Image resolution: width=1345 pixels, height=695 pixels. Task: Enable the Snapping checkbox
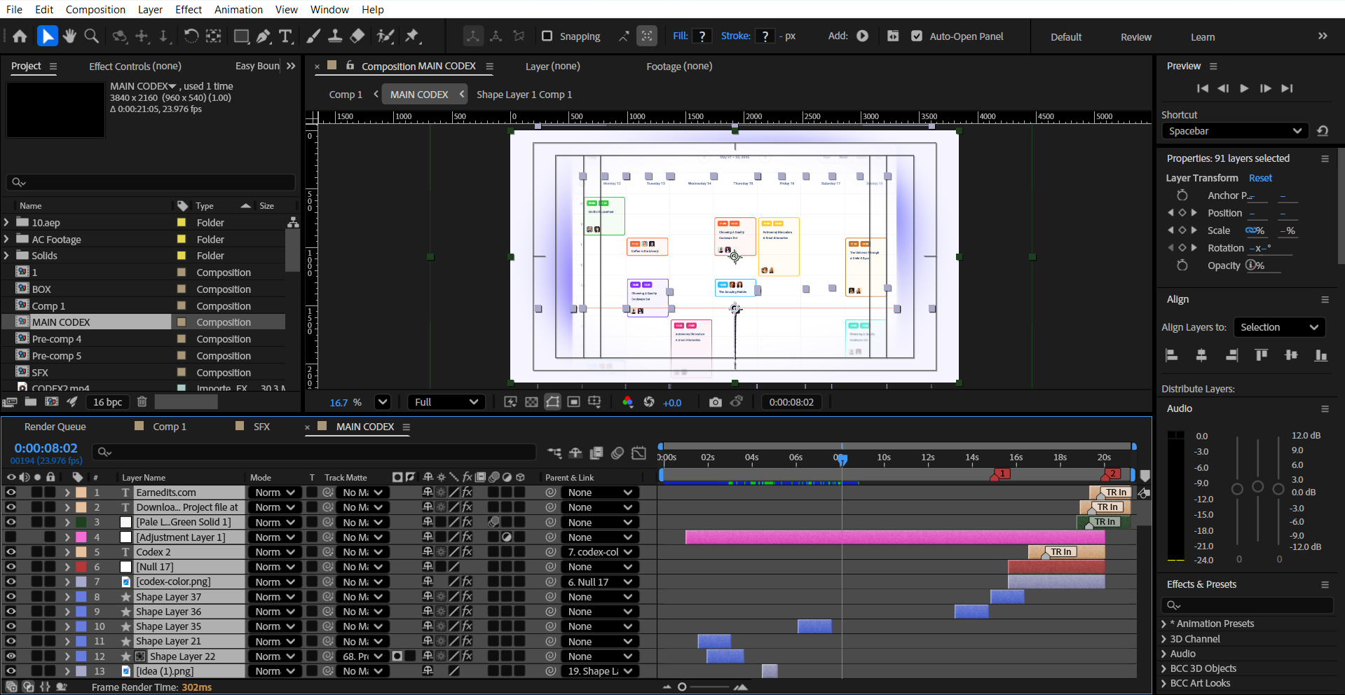coord(547,36)
